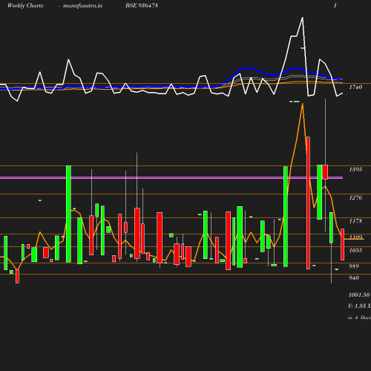Click the 'in 4 Days' text

[359, 318]
